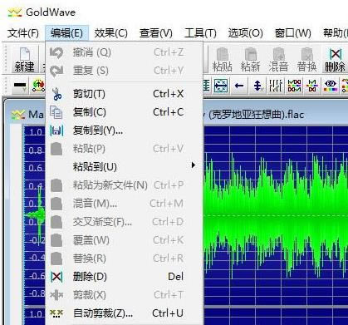Screen dimensions: 348x325
Task: Open the 效果(C) menu
Action: 110,33
